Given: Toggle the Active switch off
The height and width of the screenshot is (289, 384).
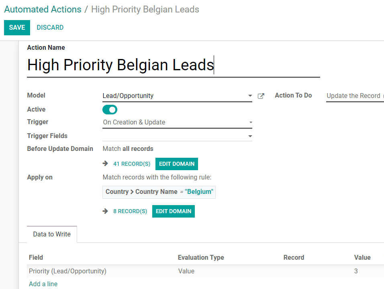Looking at the screenshot, I should [110, 109].
